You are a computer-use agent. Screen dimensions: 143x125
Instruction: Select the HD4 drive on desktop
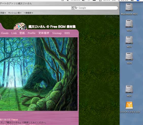tap(129, 57)
